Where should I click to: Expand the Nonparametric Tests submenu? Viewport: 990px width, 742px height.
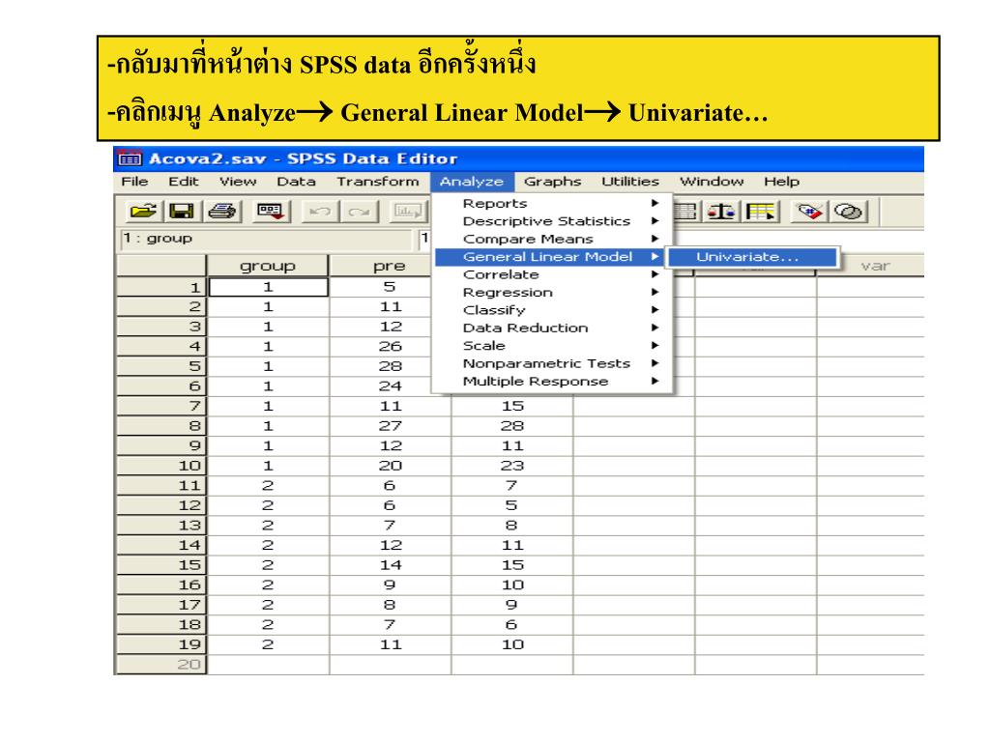552,363
